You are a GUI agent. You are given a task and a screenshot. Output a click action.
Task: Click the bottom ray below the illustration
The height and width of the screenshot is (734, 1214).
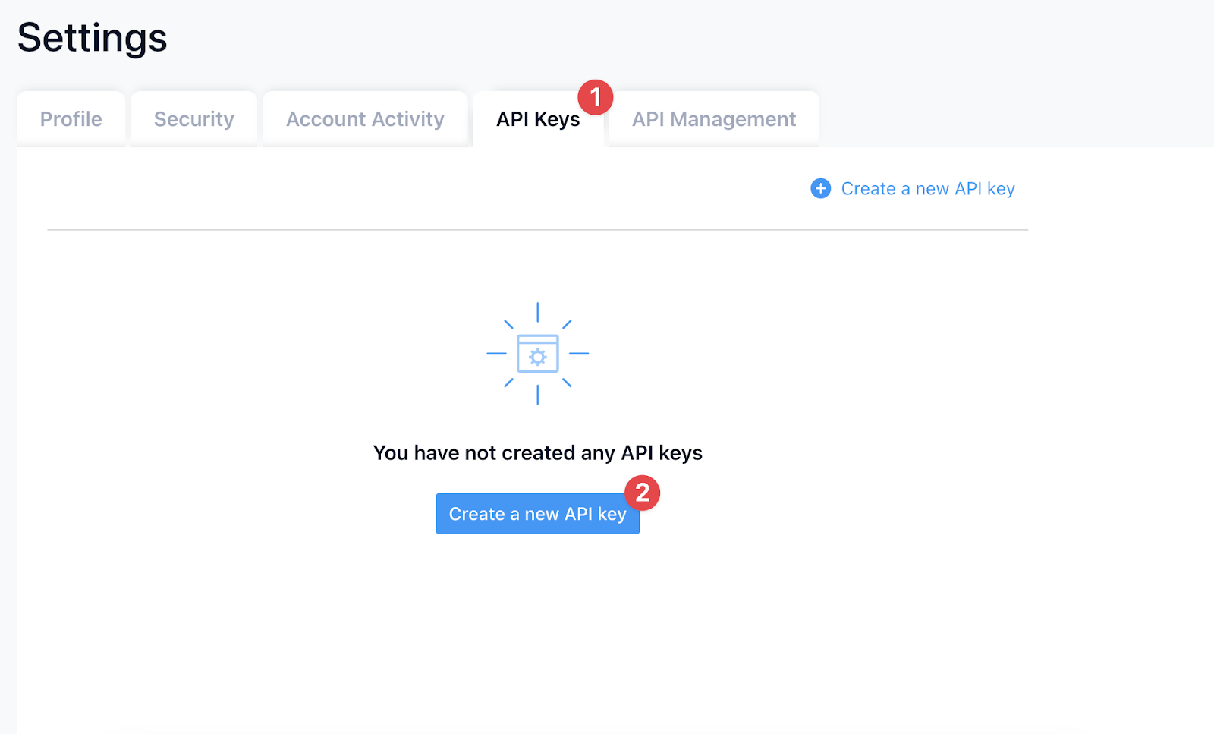(x=537, y=395)
